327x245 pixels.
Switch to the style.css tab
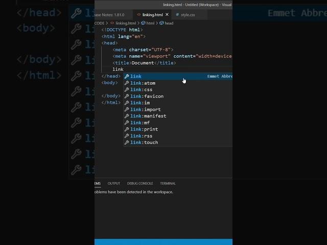(188, 15)
